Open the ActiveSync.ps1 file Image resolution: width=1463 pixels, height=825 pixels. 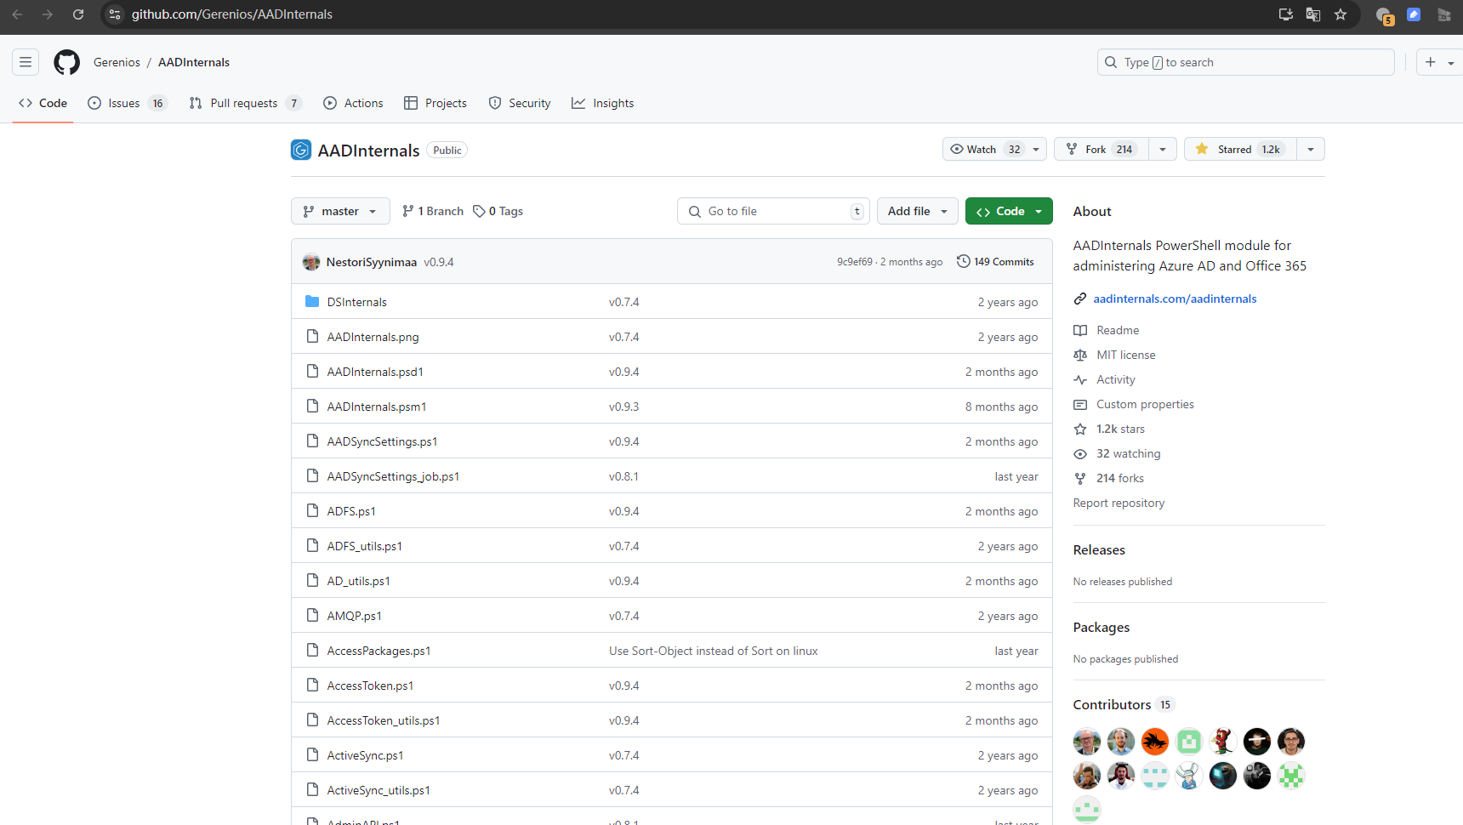point(365,755)
